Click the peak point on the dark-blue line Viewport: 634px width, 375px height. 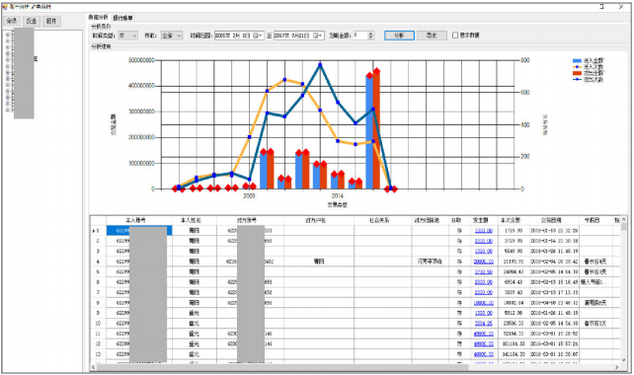pos(320,65)
